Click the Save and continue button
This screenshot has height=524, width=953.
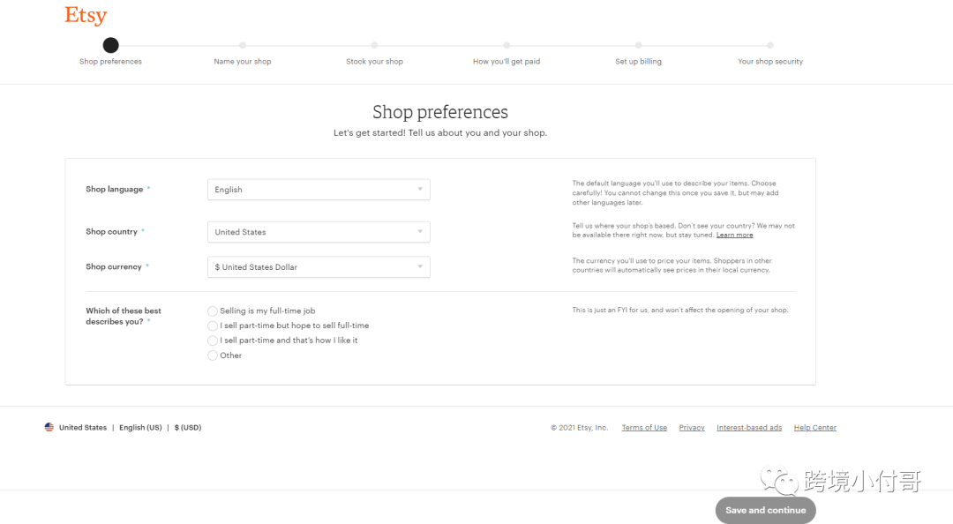(765, 510)
